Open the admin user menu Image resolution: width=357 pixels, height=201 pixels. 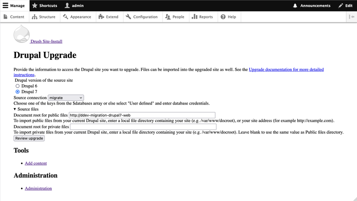[74, 6]
